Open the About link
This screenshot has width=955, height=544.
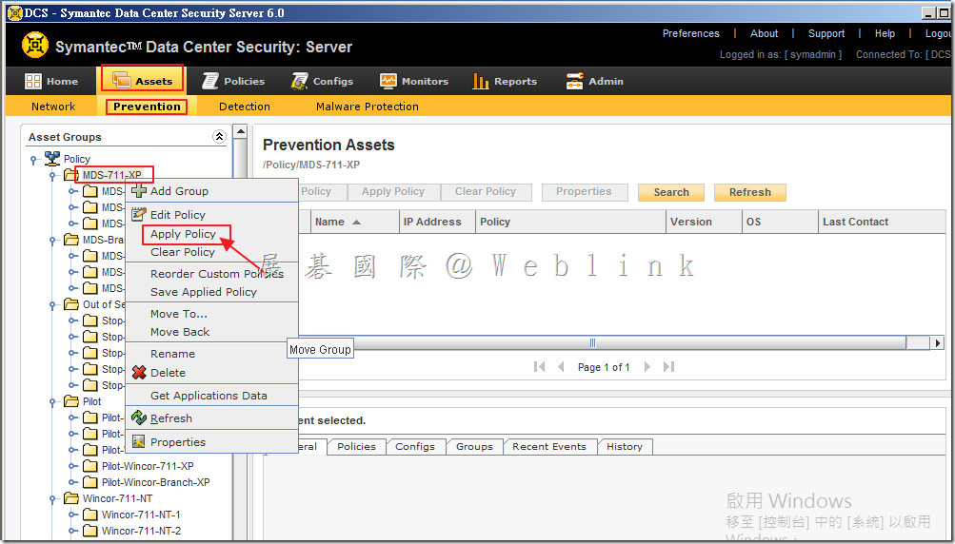pos(764,33)
